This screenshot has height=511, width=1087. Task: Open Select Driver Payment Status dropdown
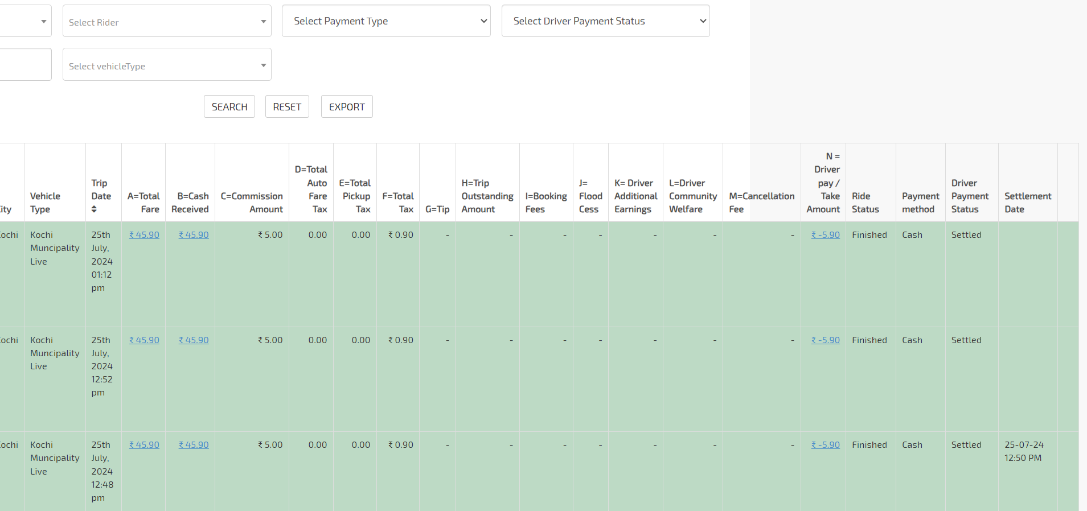pyautogui.click(x=605, y=21)
